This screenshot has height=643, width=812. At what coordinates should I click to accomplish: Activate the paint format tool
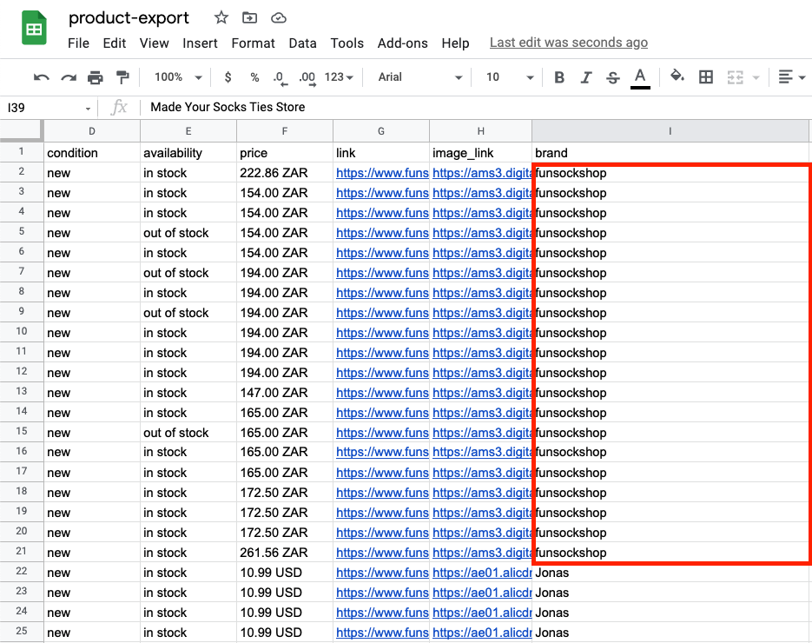click(122, 77)
